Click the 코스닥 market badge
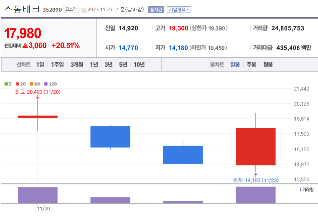 click(x=71, y=9)
